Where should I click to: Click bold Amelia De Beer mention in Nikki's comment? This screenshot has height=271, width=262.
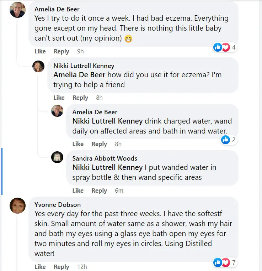[79, 75]
